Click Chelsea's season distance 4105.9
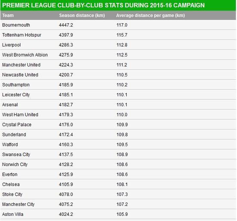The width and height of the screenshot is (237, 221). (66, 184)
